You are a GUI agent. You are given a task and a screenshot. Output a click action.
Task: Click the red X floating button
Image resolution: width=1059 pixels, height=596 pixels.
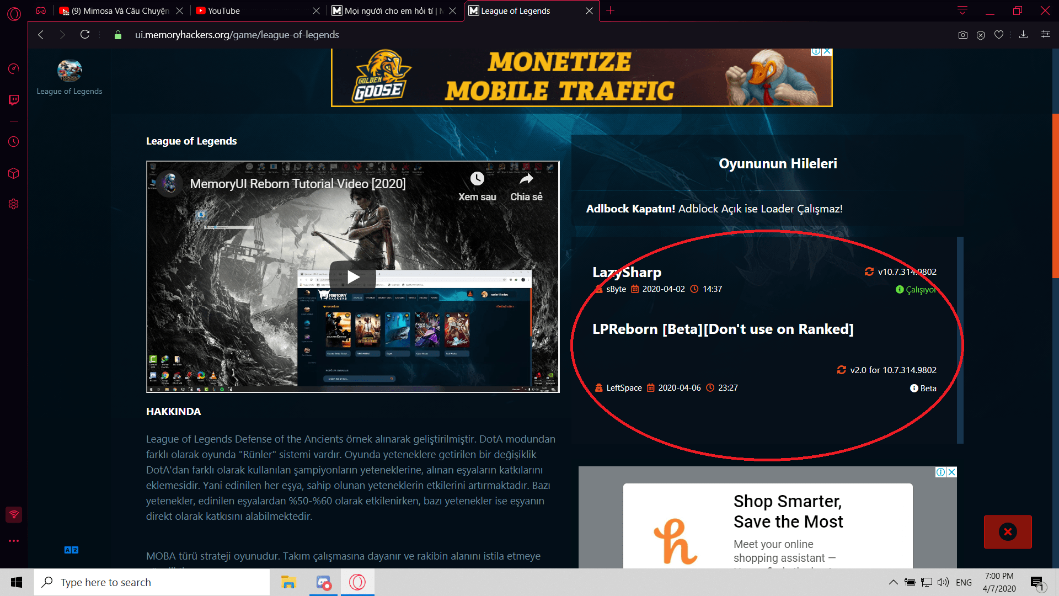1008,532
